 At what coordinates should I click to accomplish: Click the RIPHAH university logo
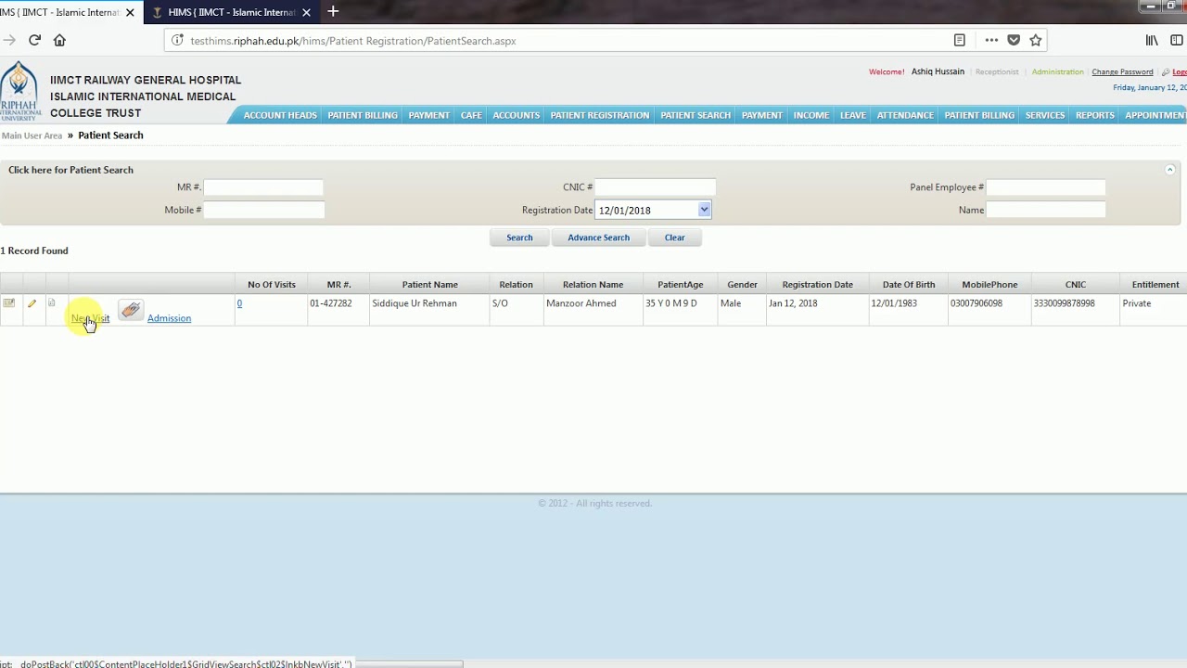(19, 91)
